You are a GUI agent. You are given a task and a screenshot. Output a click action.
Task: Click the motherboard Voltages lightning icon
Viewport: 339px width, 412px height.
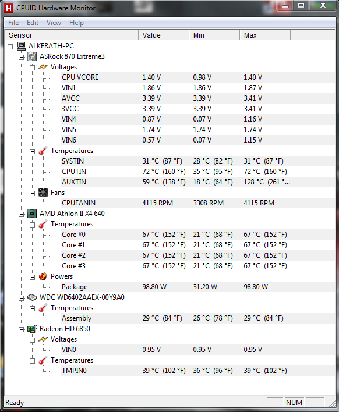click(x=43, y=67)
